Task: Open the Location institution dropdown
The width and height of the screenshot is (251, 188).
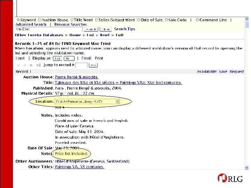Action: click(87, 102)
